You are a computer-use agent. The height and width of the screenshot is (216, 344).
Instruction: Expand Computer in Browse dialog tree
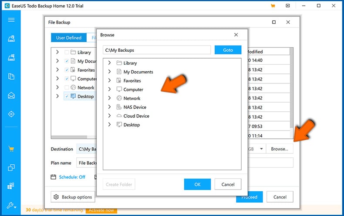109,89
